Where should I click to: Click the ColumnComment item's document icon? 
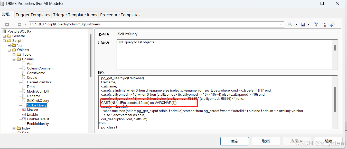pos(24,68)
